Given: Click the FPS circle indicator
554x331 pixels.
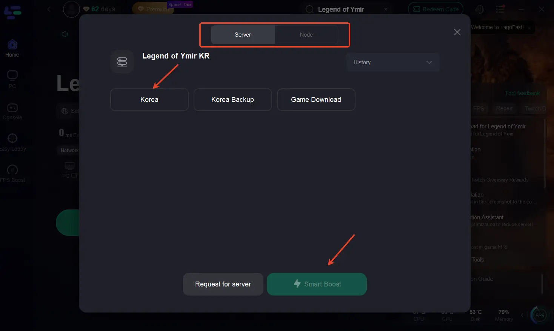Looking at the screenshot, I should [539, 315].
